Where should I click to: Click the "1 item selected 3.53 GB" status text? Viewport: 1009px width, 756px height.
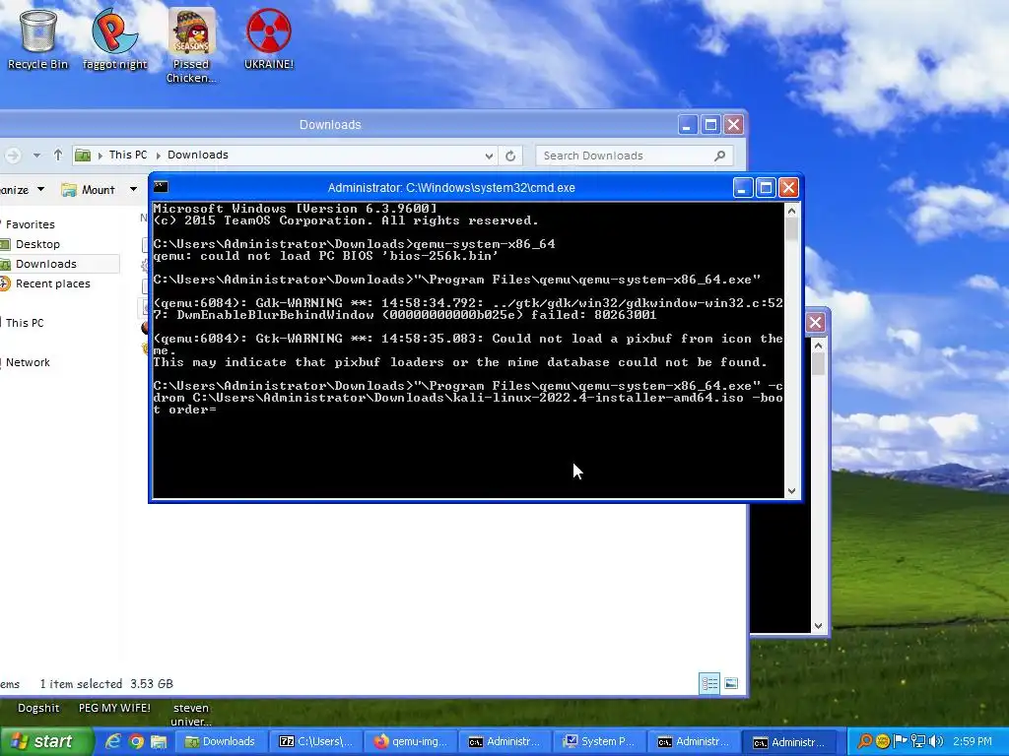pos(106,684)
